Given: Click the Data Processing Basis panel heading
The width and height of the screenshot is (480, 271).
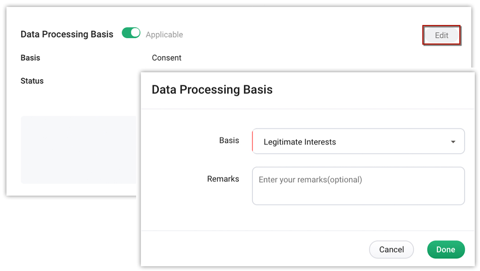Looking at the screenshot, I should pyautogui.click(x=67, y=34).
